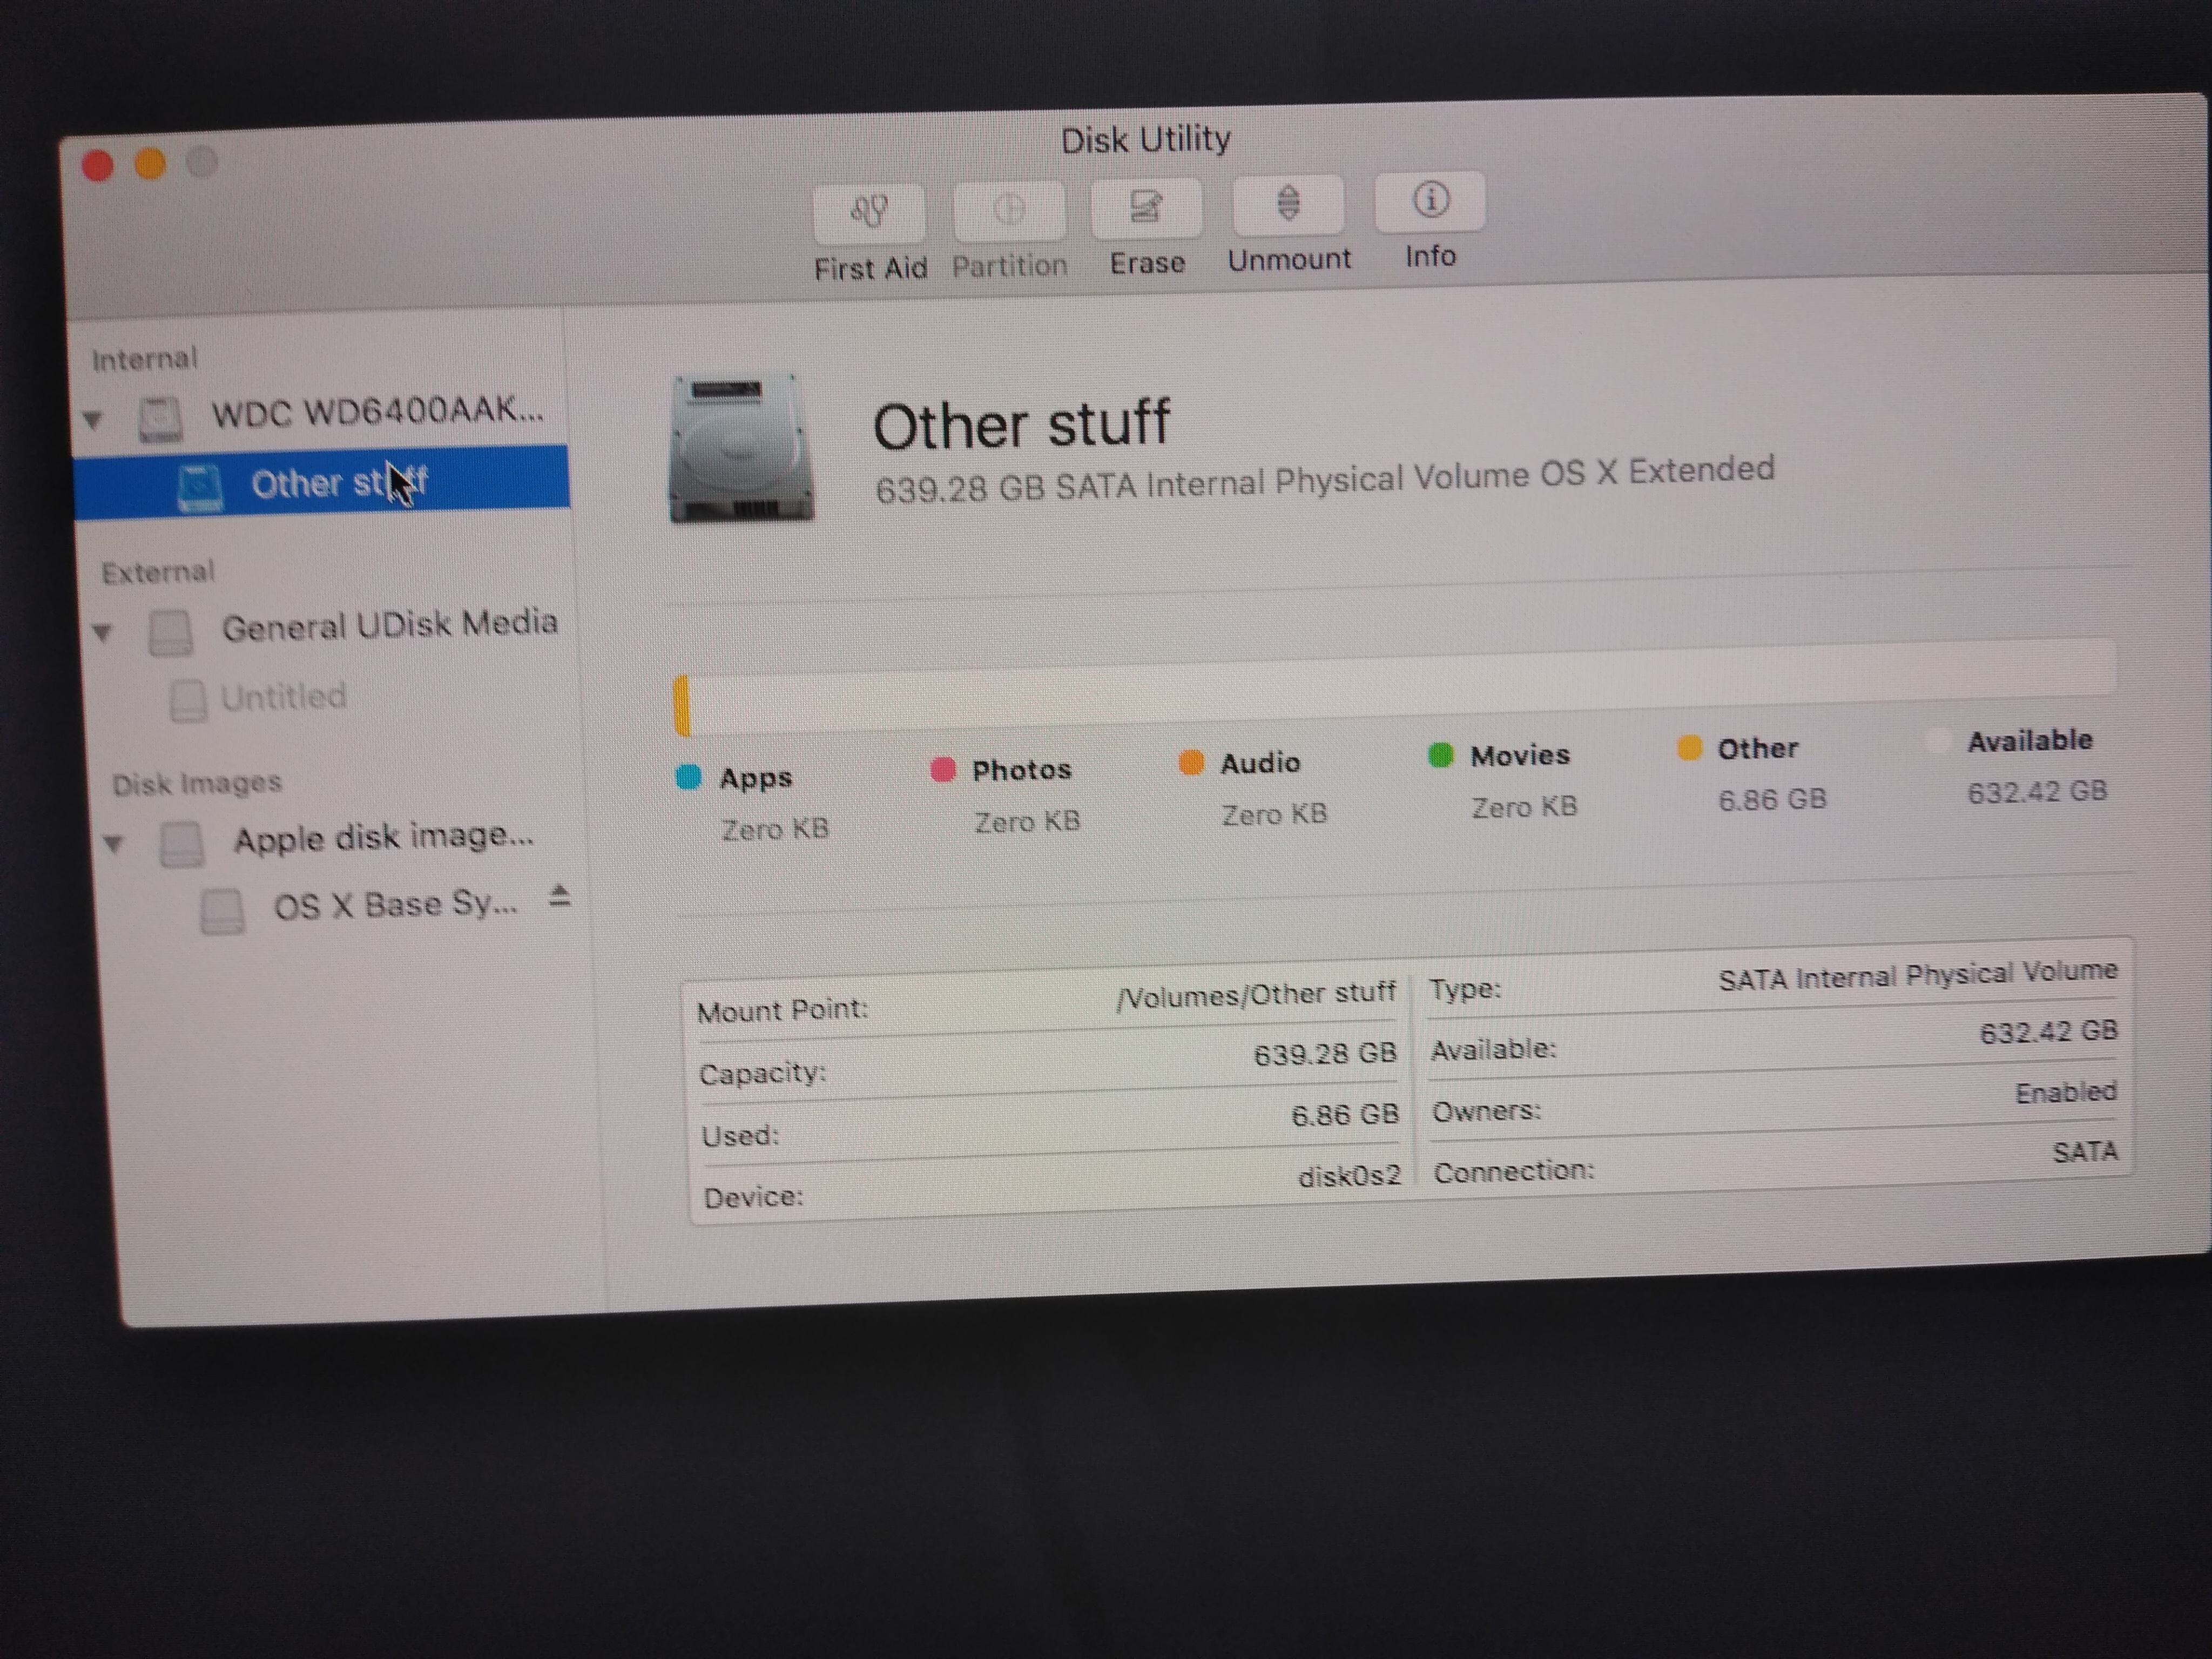This screenshot has width=2212, height=1659.
Task: Click the red close window button
Action: click(x=97, y=165)
